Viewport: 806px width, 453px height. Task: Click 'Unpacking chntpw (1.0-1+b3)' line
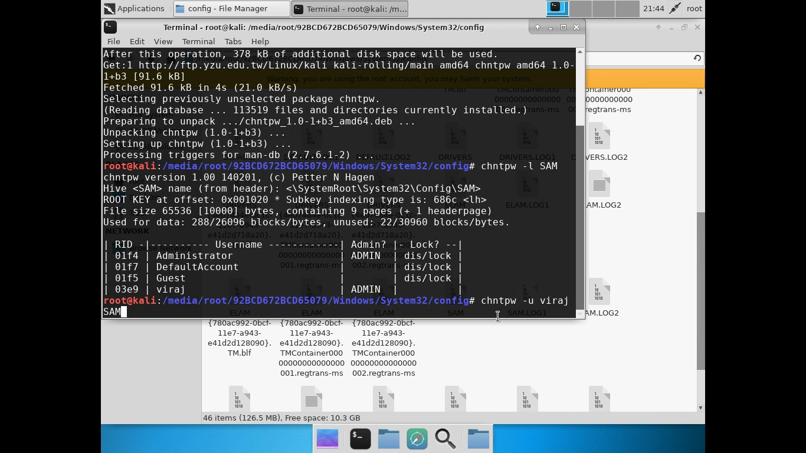(197, 132)
